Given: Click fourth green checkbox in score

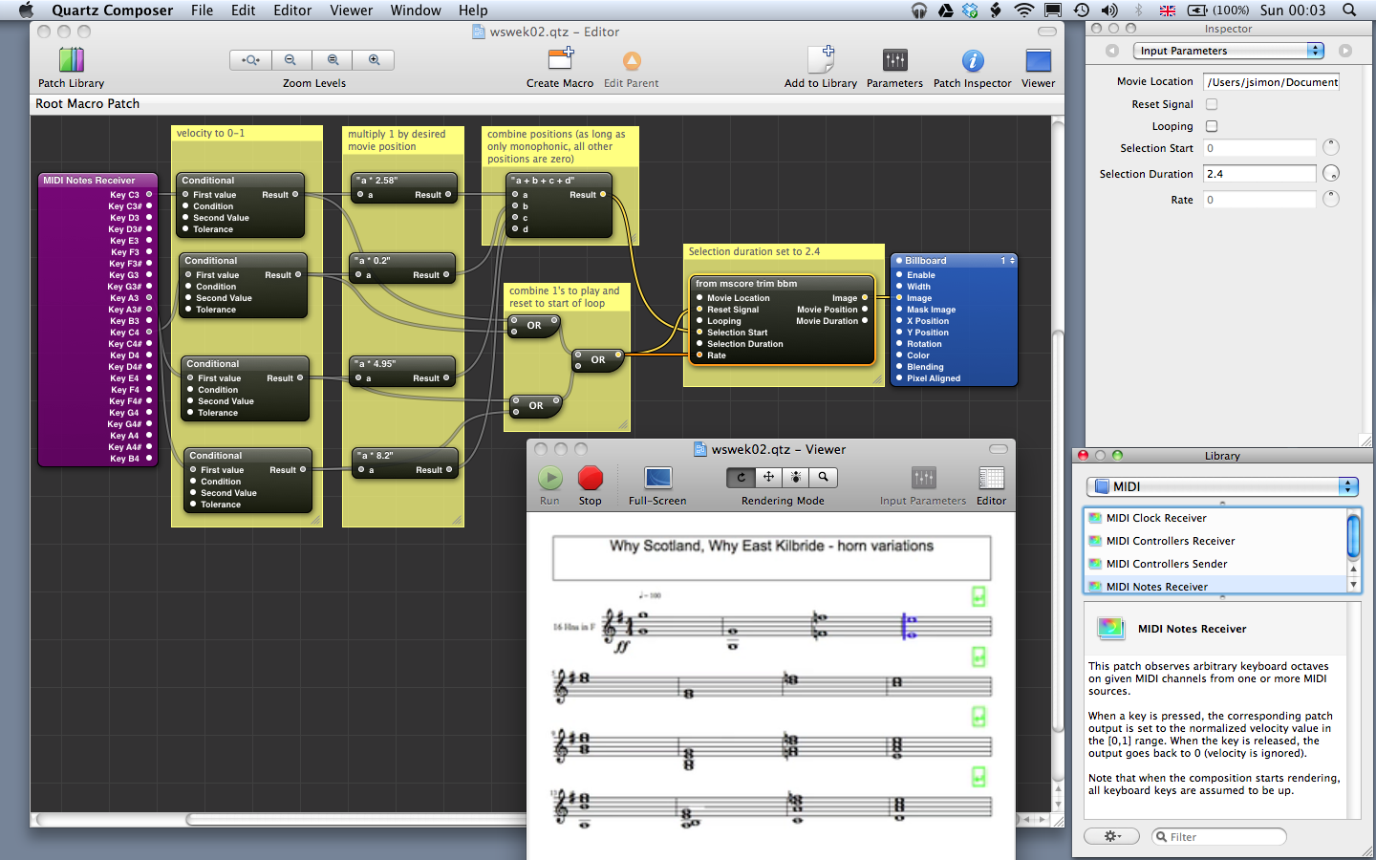Looking at the screenshot, I should point(978,776).
